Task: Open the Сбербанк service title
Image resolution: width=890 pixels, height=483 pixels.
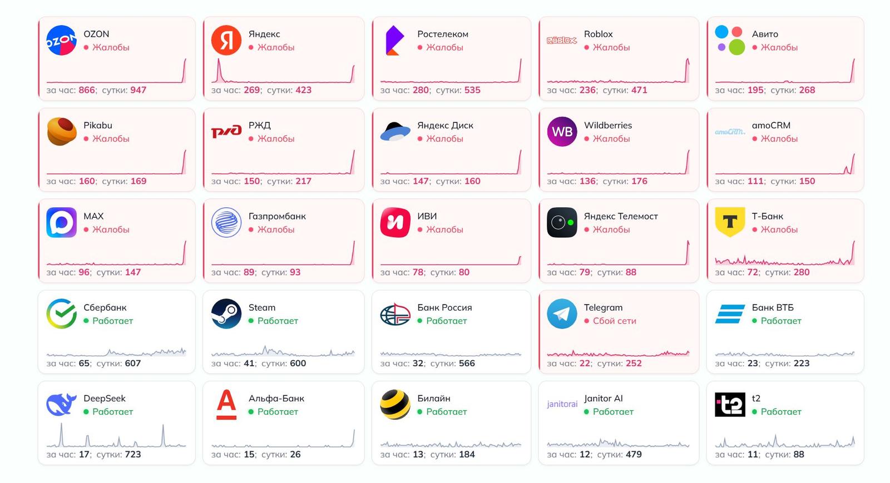Action: tap(105, 307)
